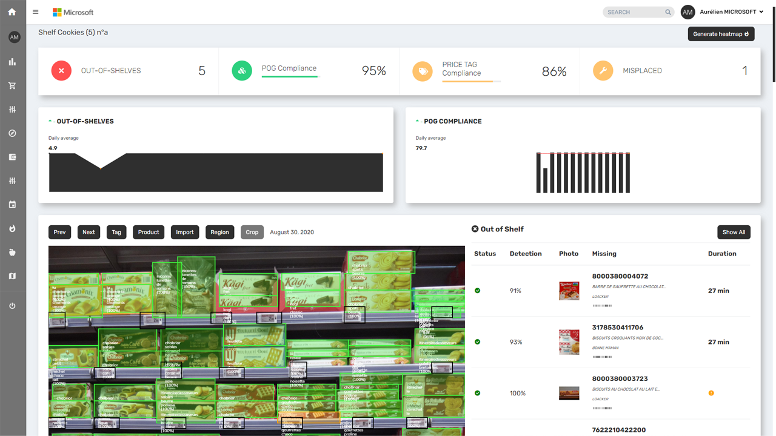Click the Missing column header
Screen dimensions: 776x436
click(604, 254)
